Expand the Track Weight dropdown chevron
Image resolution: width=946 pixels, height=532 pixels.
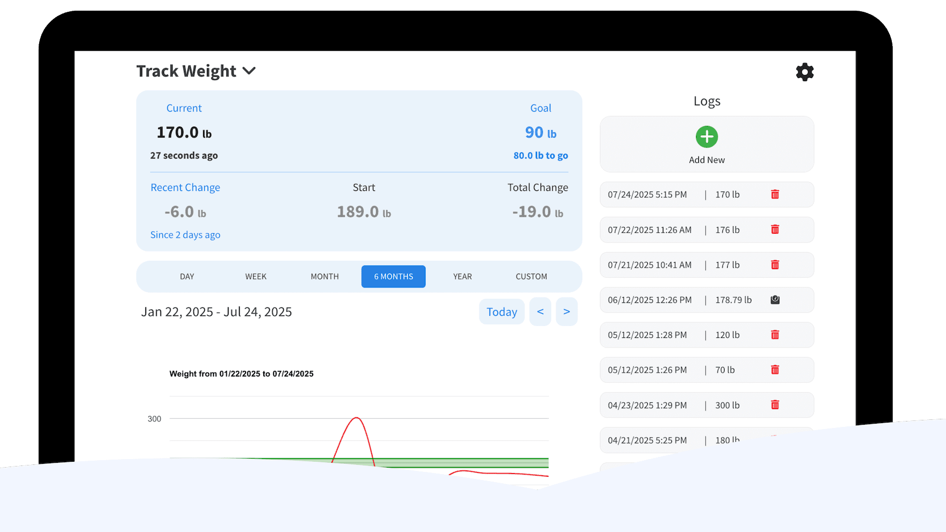tap(249, 71)
